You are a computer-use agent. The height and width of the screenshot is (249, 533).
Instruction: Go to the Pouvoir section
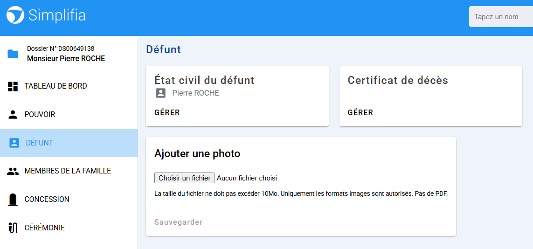pyautogui.click(x=40, y=115)
